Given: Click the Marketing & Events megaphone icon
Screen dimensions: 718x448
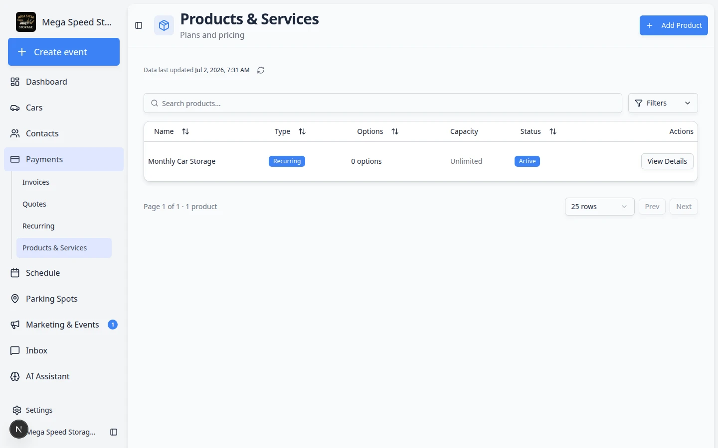Looking at the screenshot, I should click(15, 325).
